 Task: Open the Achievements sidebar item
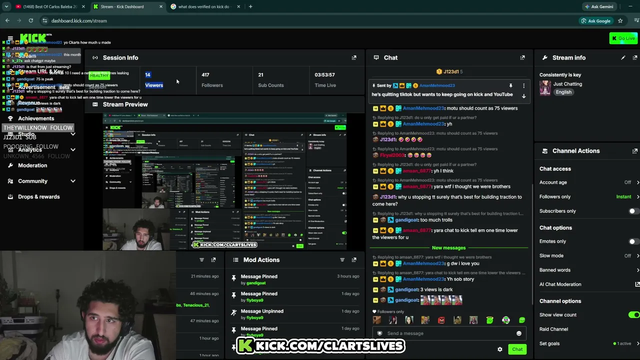36,118
